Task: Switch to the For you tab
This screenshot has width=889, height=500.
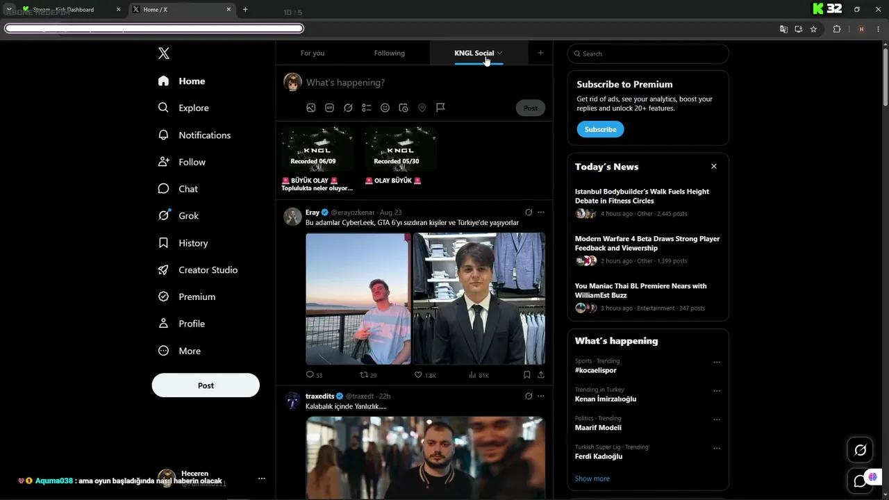Action: 313,53
